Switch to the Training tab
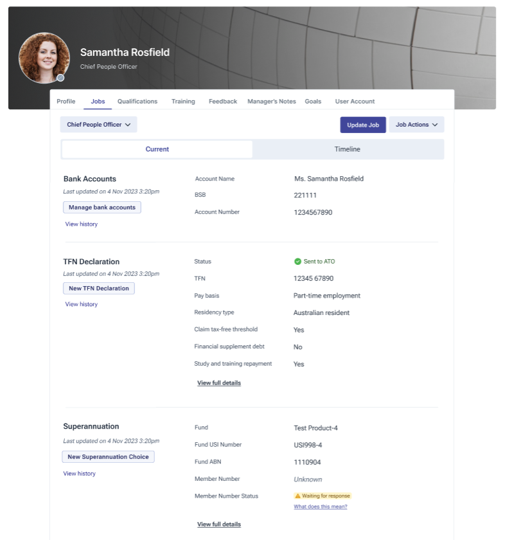The image size is (505, 540). [x=183, y=102]
